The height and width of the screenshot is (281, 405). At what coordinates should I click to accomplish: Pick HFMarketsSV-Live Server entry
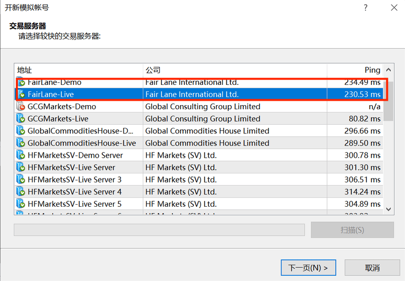pyautogui.click(x=198, y=167)
